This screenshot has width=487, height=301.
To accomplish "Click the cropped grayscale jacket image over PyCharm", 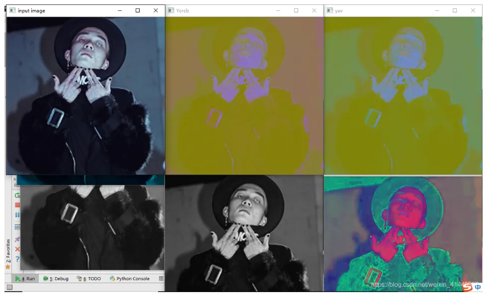I will click(92, 228).
